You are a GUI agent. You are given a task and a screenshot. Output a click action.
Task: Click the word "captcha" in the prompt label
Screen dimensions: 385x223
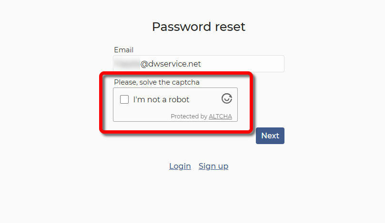(x=186, y=82)
